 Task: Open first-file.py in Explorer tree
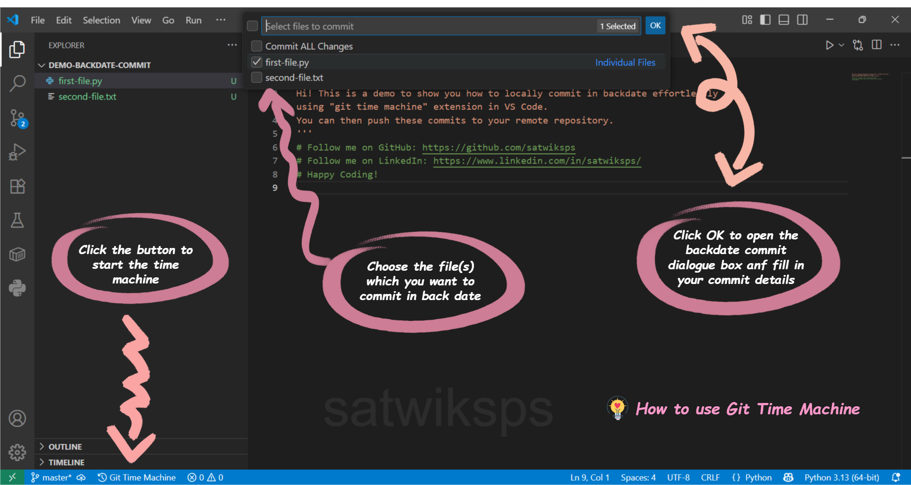point(80,81)
